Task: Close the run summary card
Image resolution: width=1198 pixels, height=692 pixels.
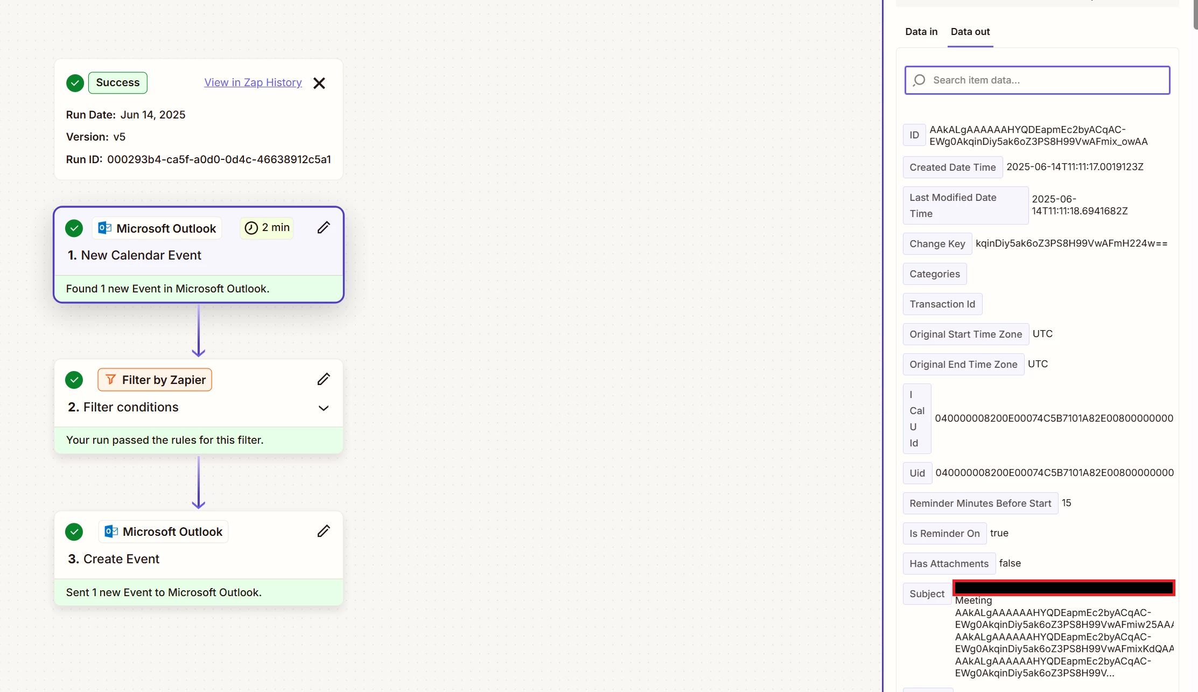Action: click(319, 83)
